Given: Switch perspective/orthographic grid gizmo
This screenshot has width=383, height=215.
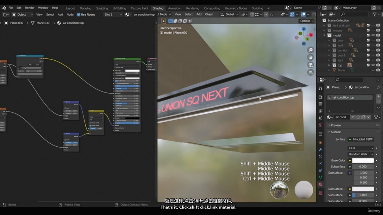Looking at the screenshot, I should point(311,73).
